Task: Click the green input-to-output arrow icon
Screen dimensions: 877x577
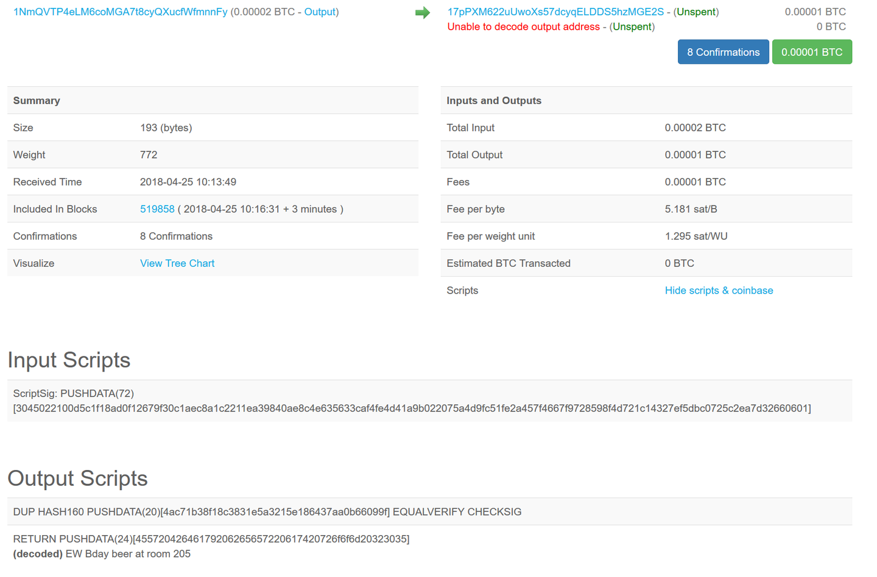Action: 423,13
